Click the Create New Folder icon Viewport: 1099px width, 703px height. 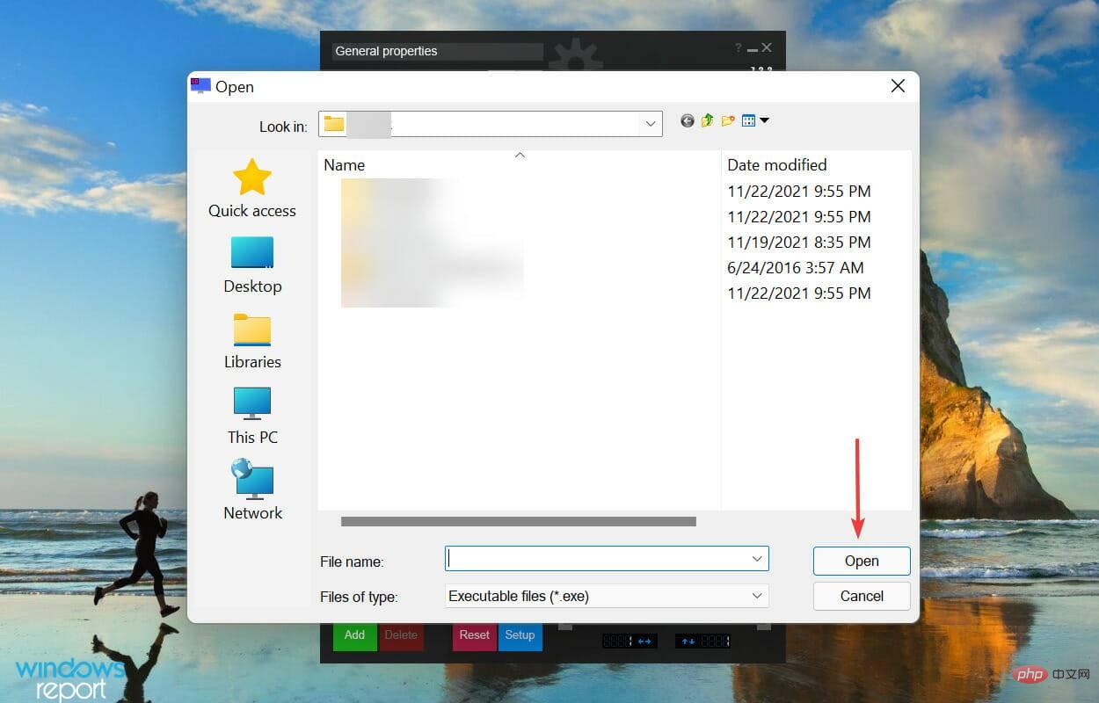coord(727,120)
